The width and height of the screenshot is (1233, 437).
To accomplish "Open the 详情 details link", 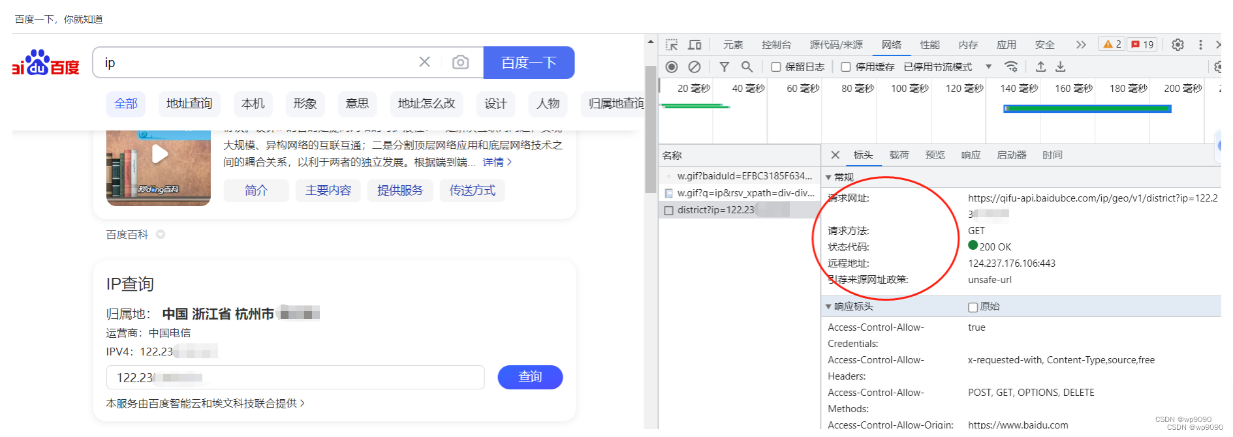I will (x=497, y=162).
